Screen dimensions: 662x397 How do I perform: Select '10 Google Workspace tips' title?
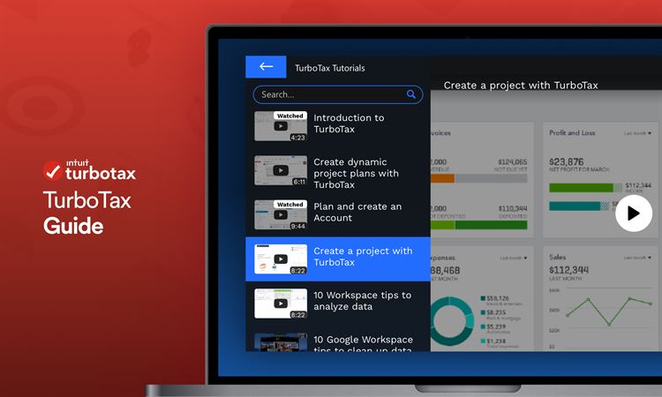click(x=363, y=344)
